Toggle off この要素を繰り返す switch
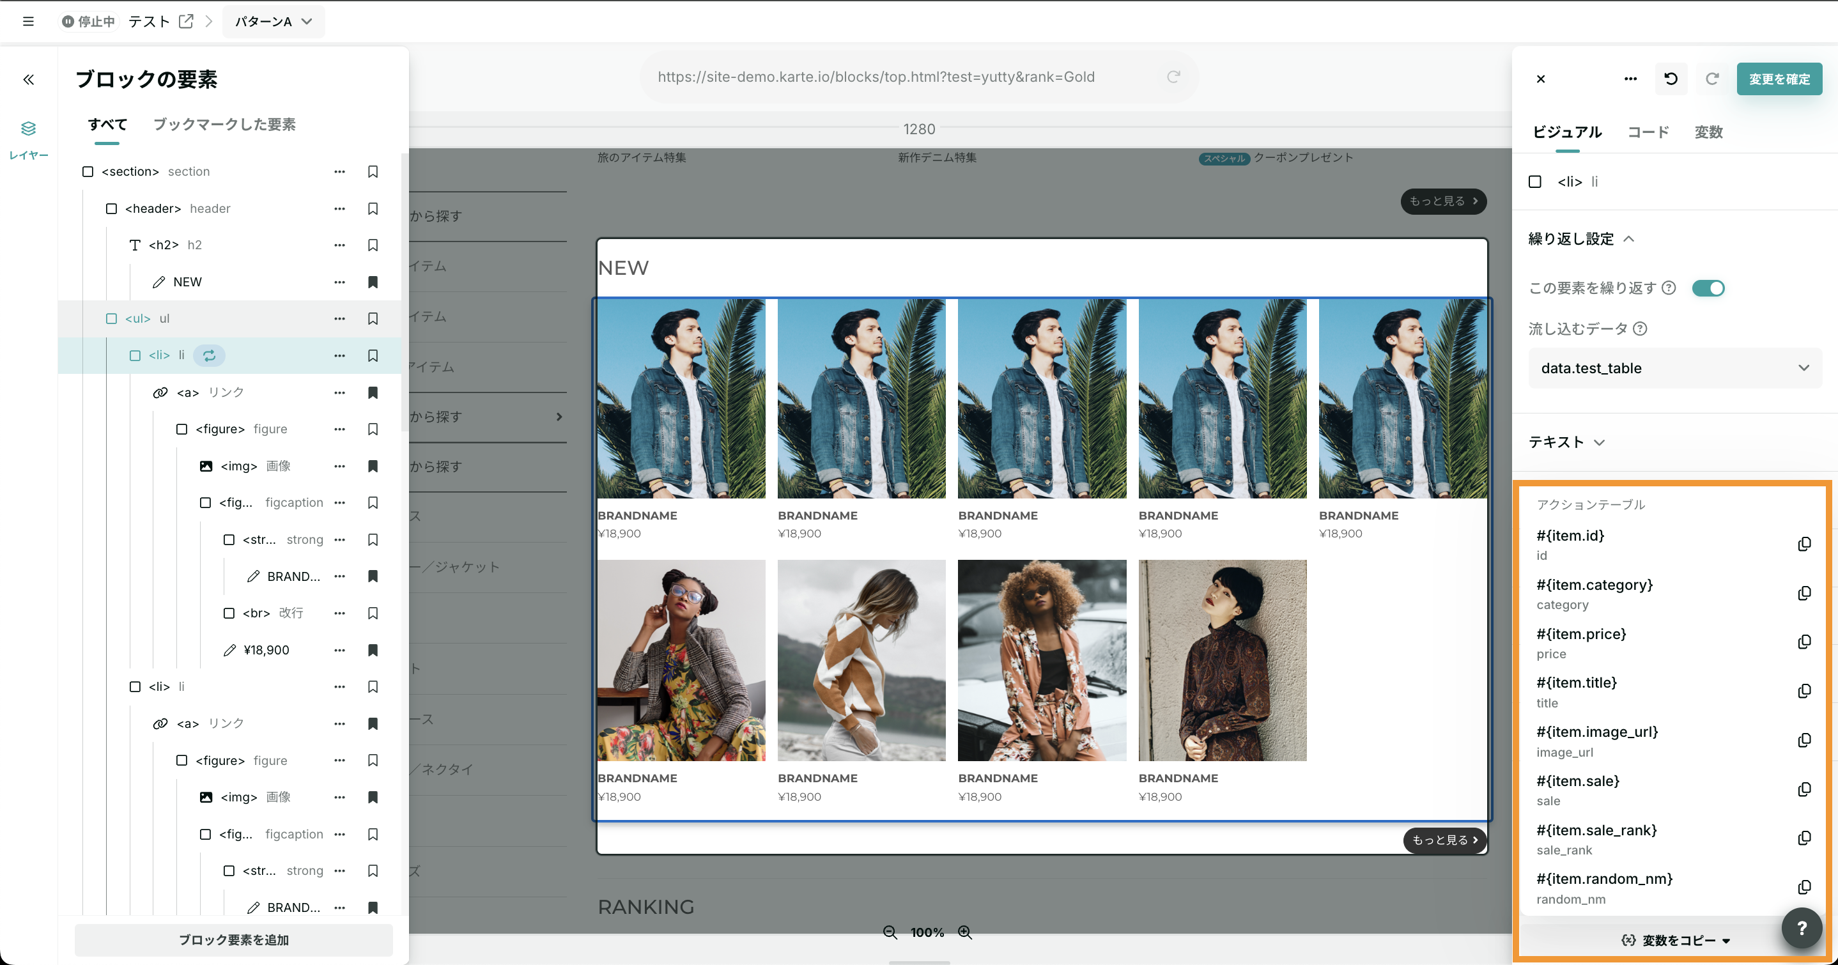This screenshot has width=1838, height=965. [x=1708, y=288]
